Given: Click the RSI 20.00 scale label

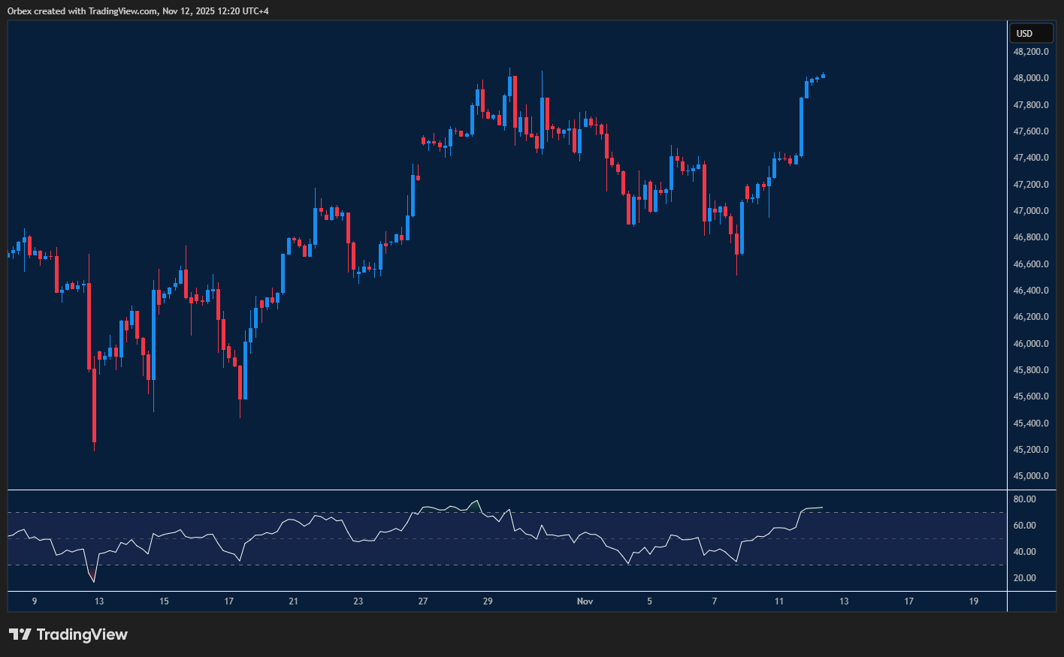Looking at the screenshot, I should (1024, 578).
